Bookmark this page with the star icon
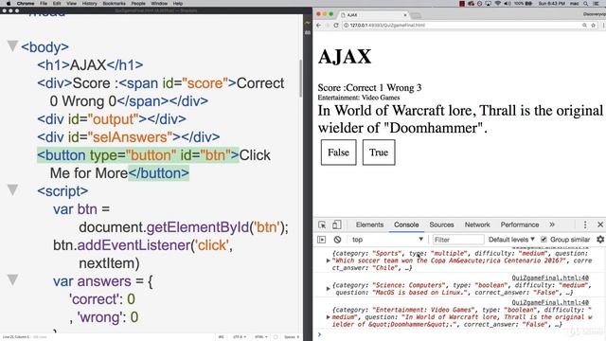This screenshot has width=606, height=341. pos(594,26)
